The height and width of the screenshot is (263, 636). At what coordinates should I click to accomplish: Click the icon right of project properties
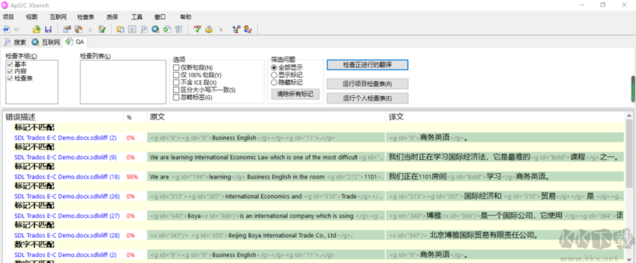point(79,29)
